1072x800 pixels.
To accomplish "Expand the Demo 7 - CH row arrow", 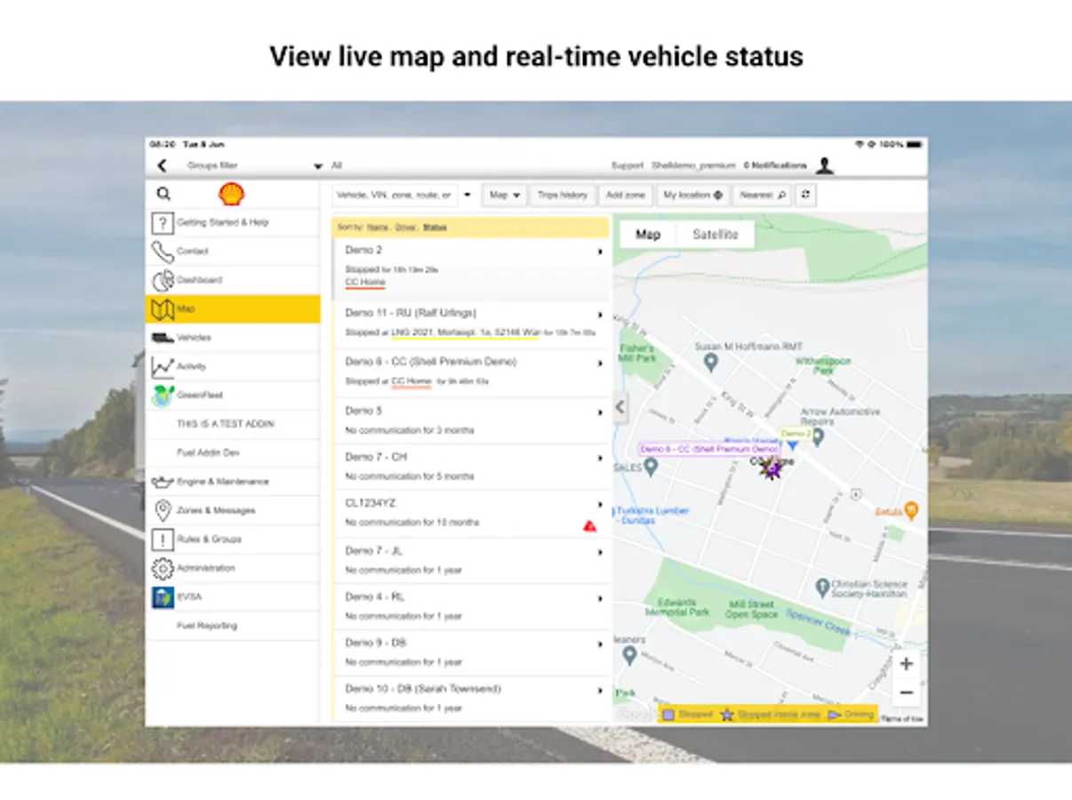I will pos(600,459).
